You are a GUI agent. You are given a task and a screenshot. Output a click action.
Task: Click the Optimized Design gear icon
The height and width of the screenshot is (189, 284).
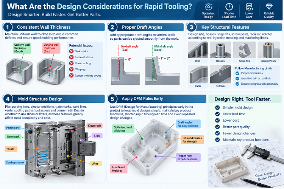[x=209, y=7]
